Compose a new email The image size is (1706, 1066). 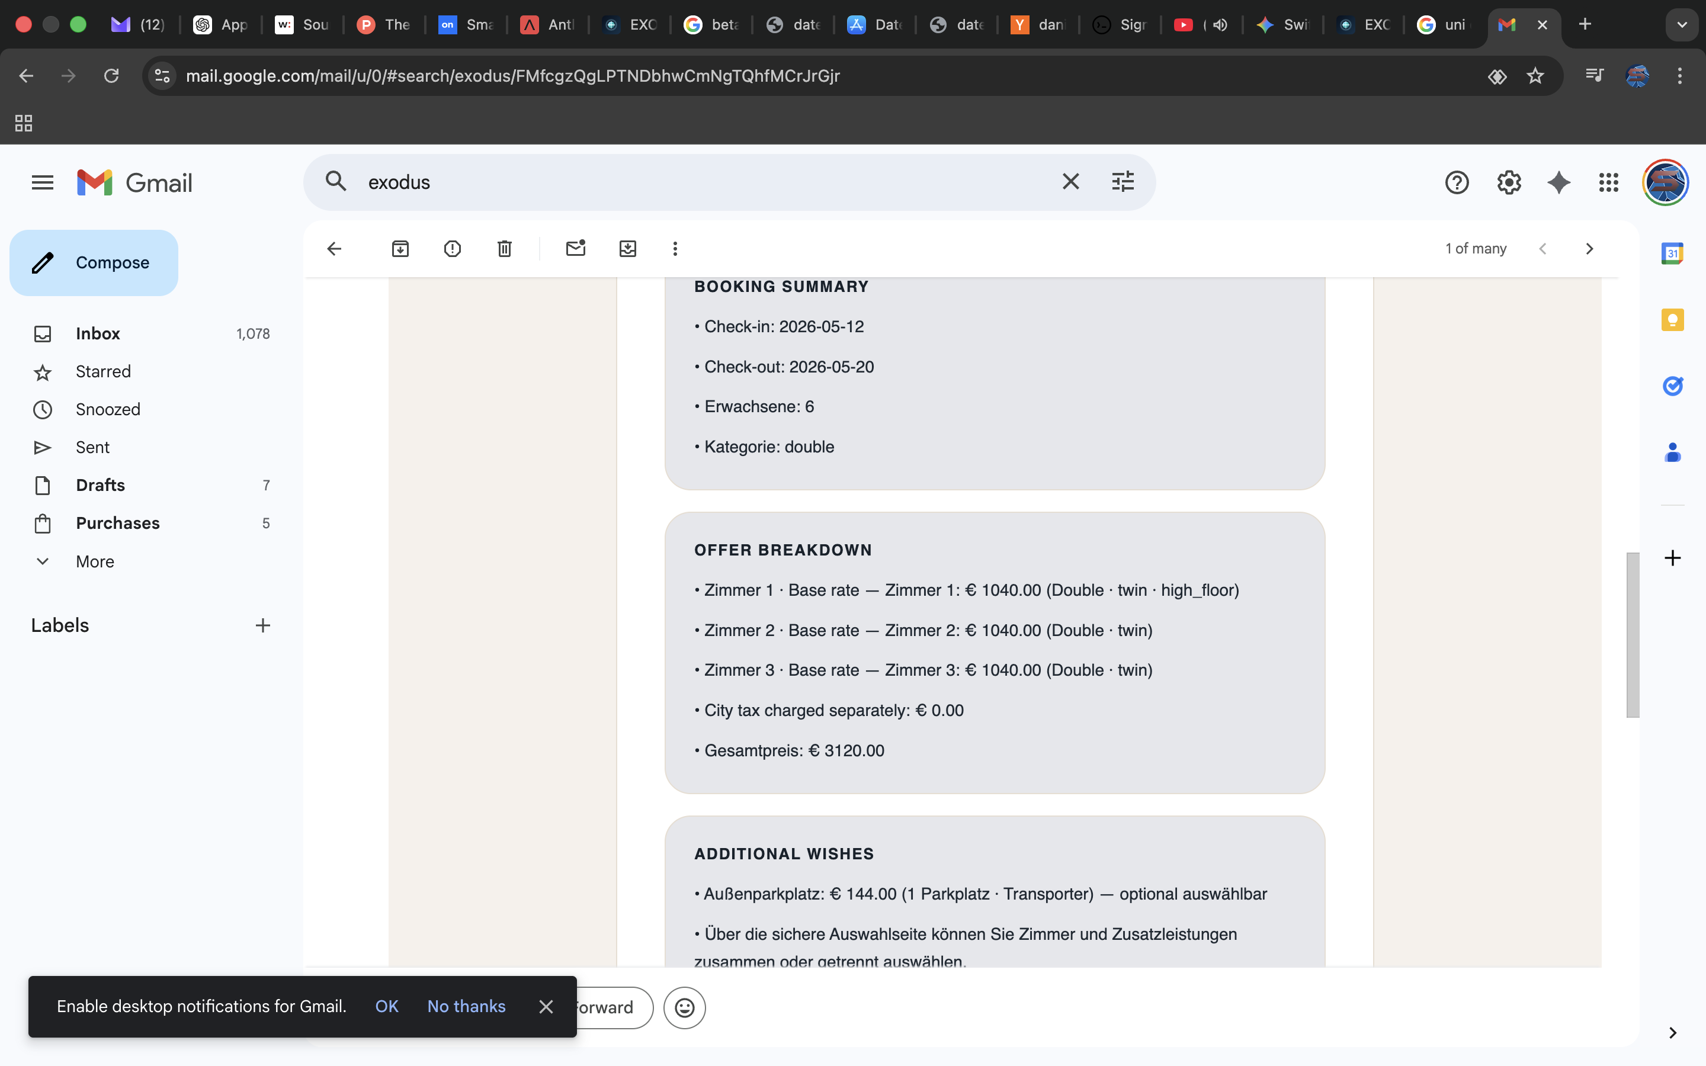coord(94,262)
